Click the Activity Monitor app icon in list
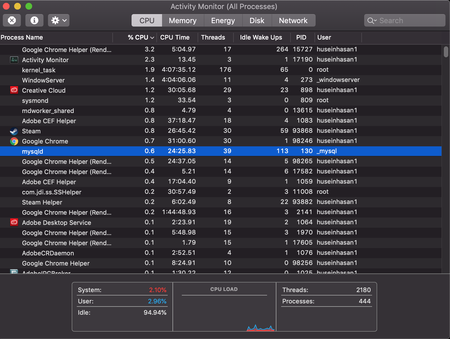 pyautogui.click(x=14, y=60)
